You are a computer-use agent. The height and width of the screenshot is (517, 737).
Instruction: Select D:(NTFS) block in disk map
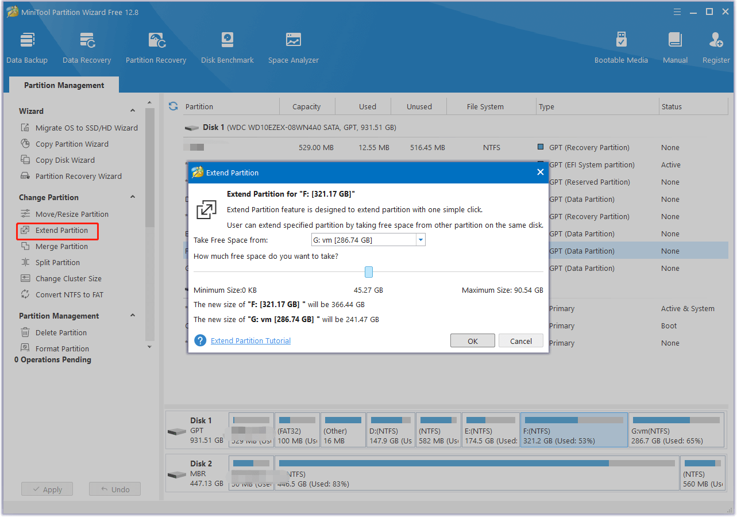[x=391, y=430]
